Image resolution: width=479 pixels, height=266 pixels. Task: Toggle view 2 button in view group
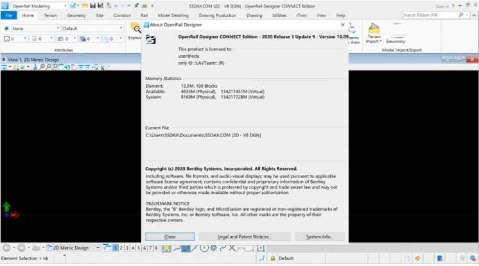122,248
